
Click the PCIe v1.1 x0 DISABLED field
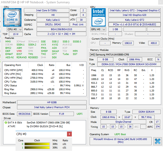134,25
